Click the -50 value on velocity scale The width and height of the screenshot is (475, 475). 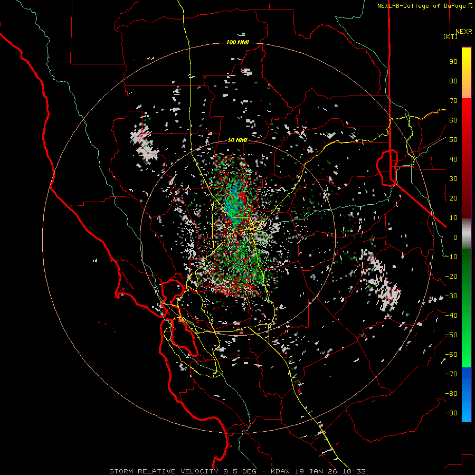click(451, 335)
